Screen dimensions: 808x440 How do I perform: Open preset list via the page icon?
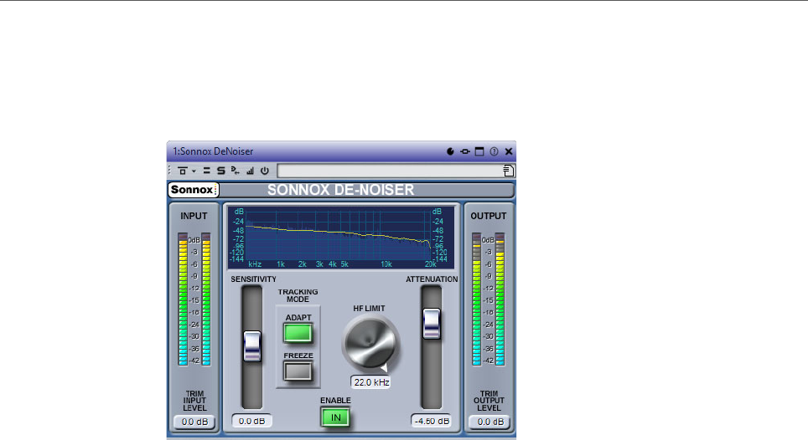point(508,171)
